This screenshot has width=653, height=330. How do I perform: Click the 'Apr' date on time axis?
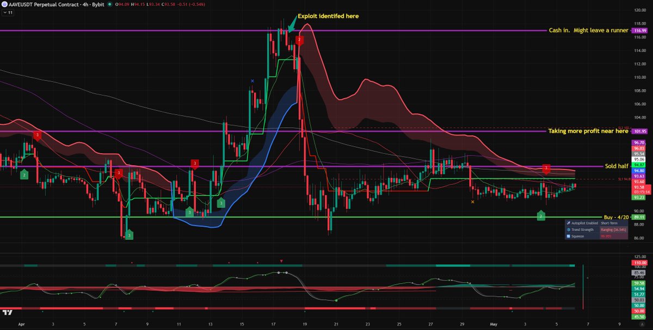tap(21, 323)
